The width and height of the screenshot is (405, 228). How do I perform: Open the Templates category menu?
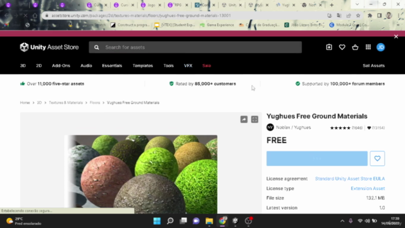click(142, 66)
